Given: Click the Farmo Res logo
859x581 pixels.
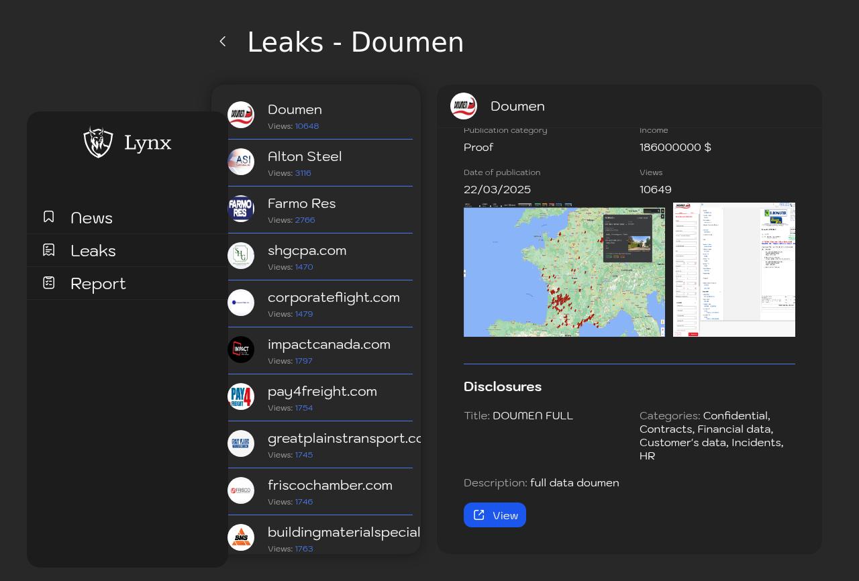Looking at the screenshot, I should coord(241,209).
